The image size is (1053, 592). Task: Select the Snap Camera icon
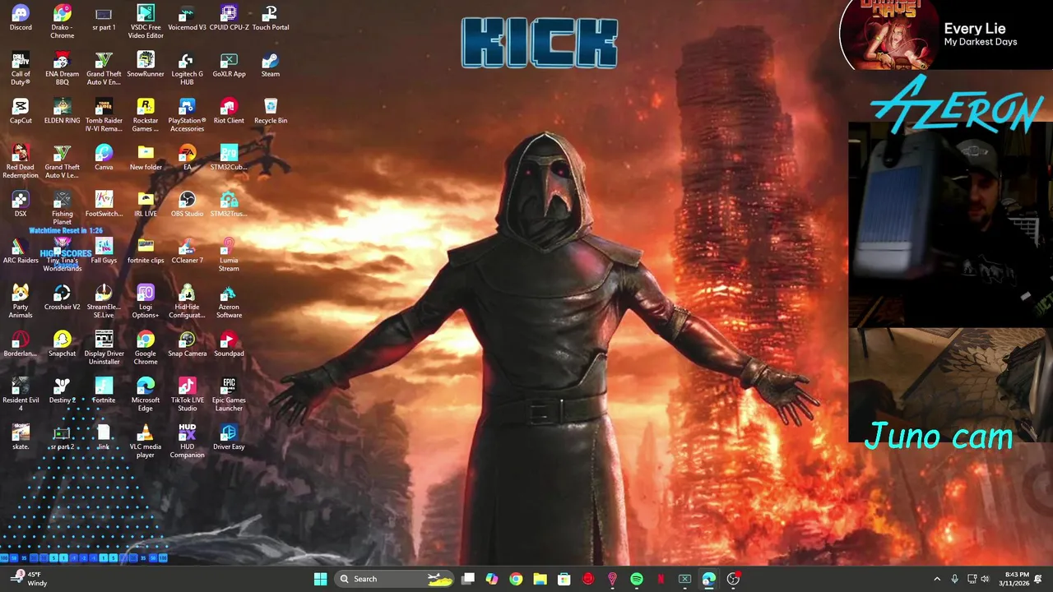tap(187, 345)
